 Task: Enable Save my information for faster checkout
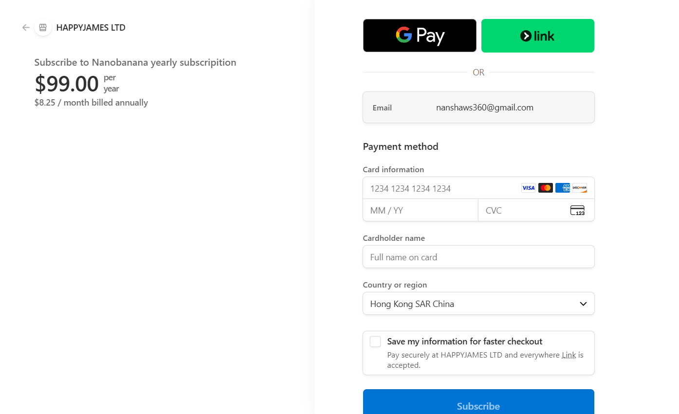pos(375,342)
